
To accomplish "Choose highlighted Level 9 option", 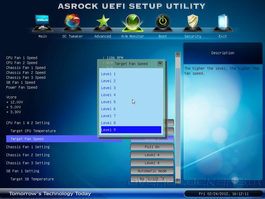I will [x=131, y=130].
